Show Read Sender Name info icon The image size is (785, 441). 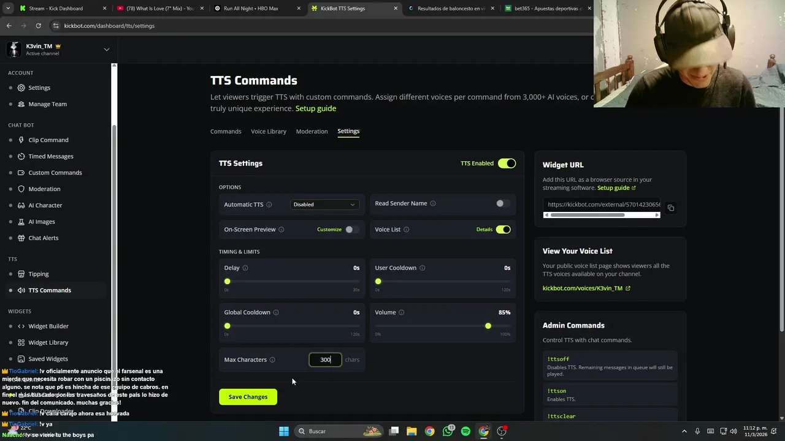(x=433, y=203)
